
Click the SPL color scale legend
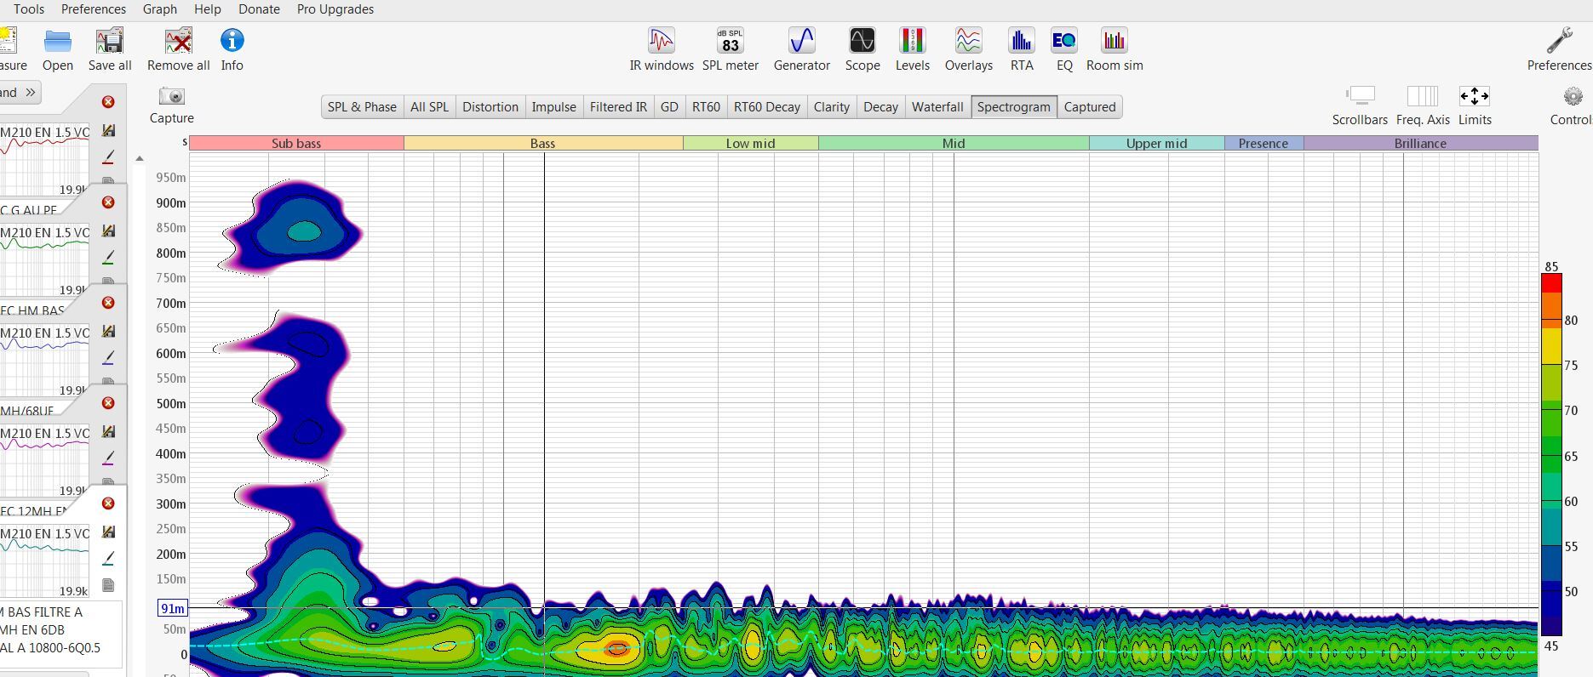pyautogui.click(x=1551, y=453)
